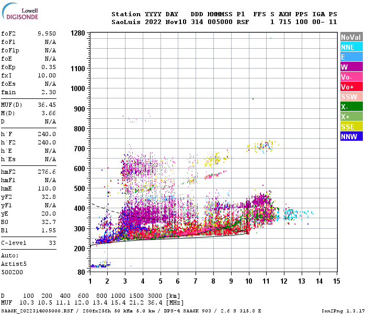The width and height of the screenshot is (366, 314).
Task: Click the MUF 10.3 table value
Action: (27, 303)
